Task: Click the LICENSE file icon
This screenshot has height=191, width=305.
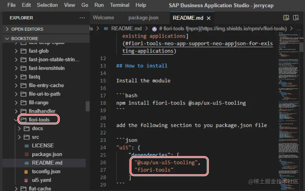Action: [x=27, y=146]
